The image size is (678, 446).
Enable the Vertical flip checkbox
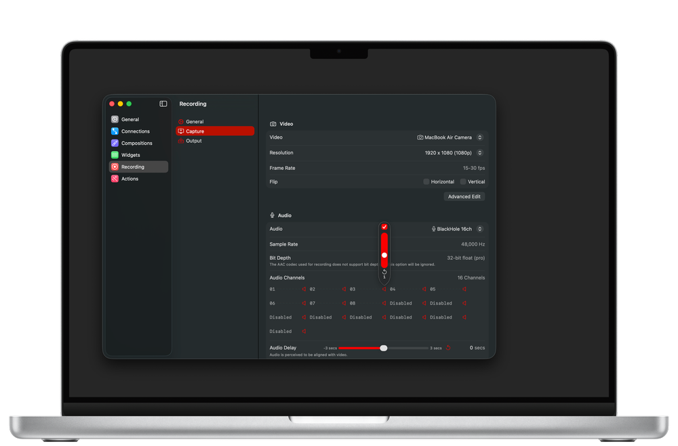pyautogui.click(x=463, y=182)
